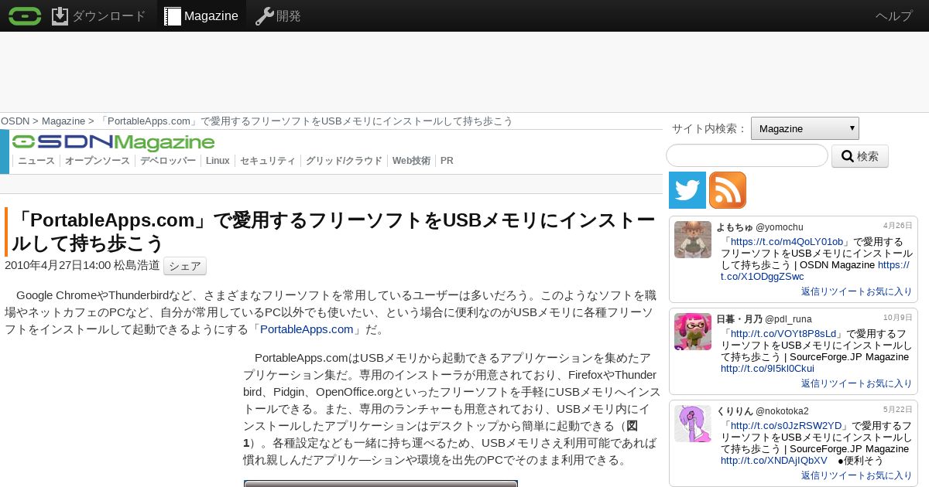The height and width of the screenshot is (487, 929).
Task: Click the 2010年4月27日14:00 松島浩道 byline text
Action: pyautogui.click(x=82, y=266)
